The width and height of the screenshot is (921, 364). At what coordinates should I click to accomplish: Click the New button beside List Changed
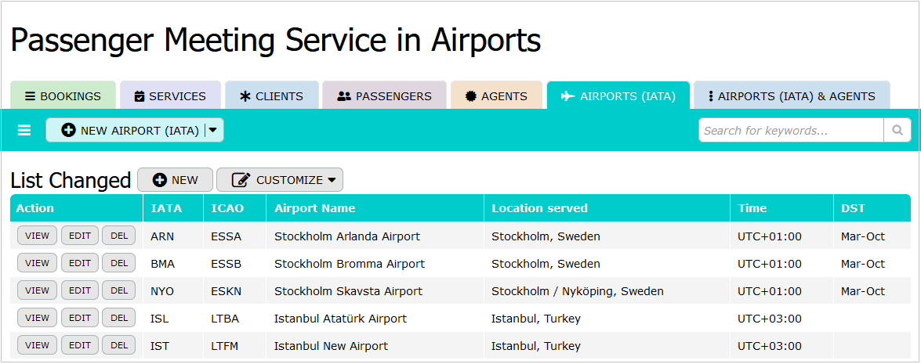175,180
